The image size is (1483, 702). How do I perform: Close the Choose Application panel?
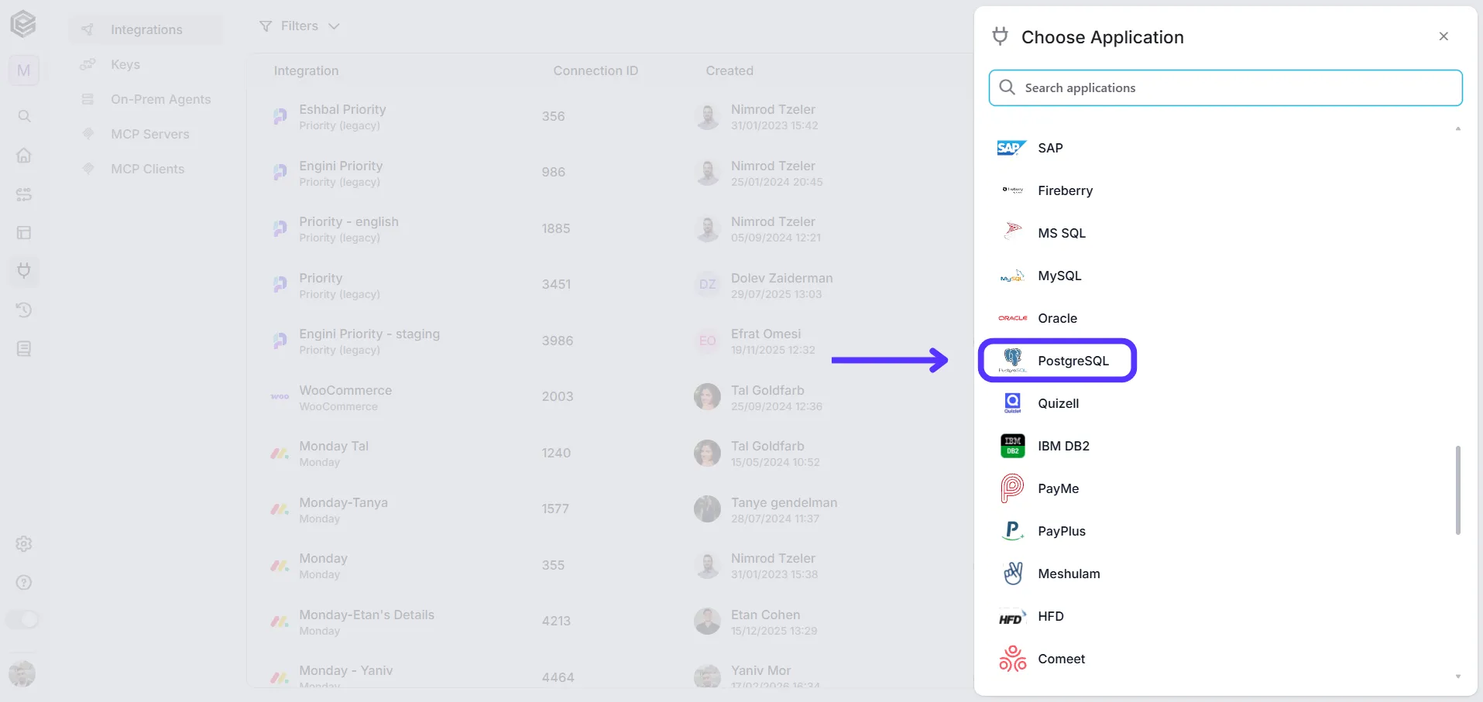coord(1444,36)
